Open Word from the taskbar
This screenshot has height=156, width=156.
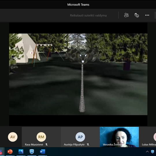pyautogui.click(x=42, y=152)
